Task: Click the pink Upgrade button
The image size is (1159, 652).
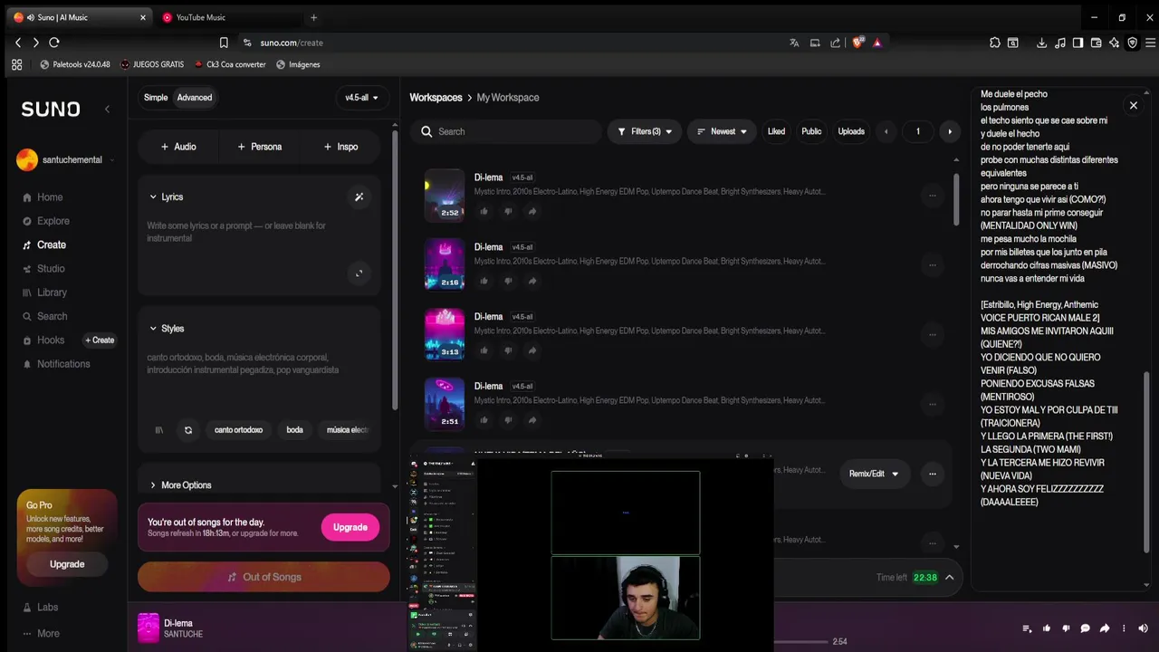Action: (x=350, y=527)
